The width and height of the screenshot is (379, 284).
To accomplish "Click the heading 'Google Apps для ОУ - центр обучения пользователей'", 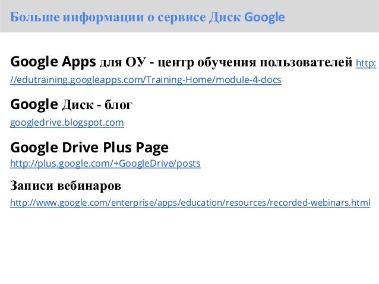I will pyautogui.click(x=181, y=62).
